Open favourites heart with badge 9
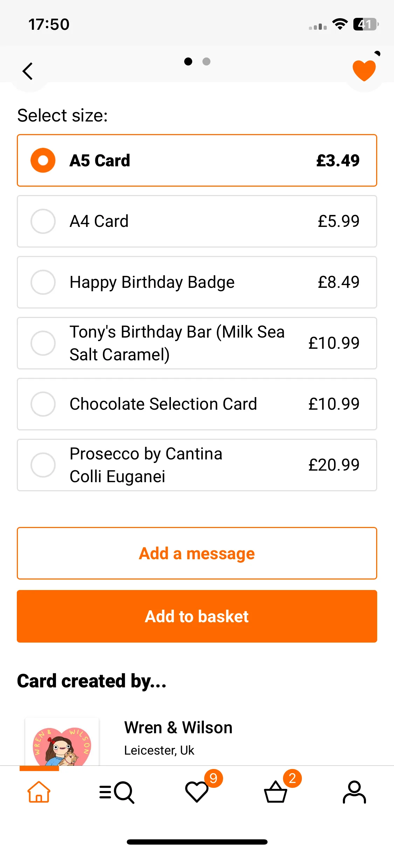Image resolution: width=394 pixels, height=853 pixels. point(197,791)
